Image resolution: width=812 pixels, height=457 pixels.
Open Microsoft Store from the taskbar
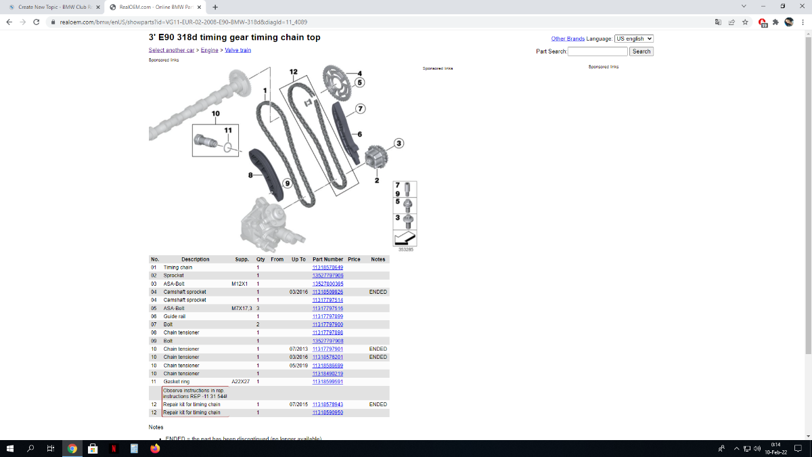pyautogui.click(x=93, y=448)
